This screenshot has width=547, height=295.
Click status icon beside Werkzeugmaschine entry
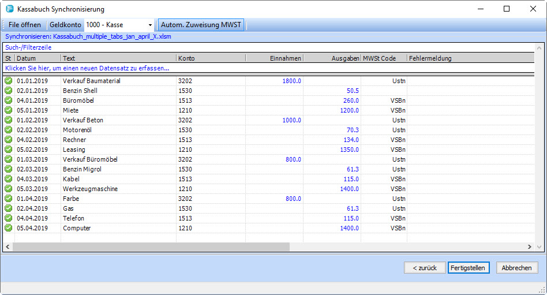[x=9, y=189]
